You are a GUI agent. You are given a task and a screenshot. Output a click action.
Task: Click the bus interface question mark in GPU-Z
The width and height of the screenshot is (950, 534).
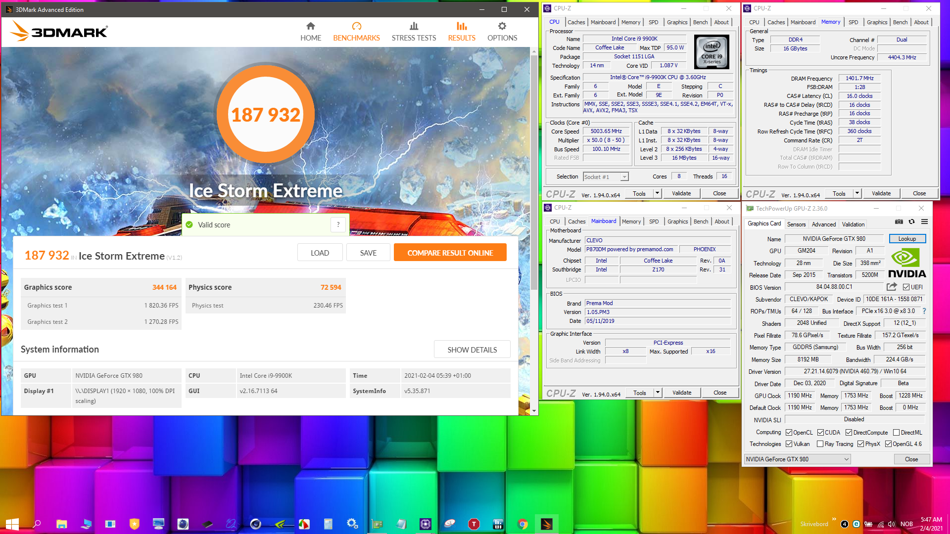point(924,311)
